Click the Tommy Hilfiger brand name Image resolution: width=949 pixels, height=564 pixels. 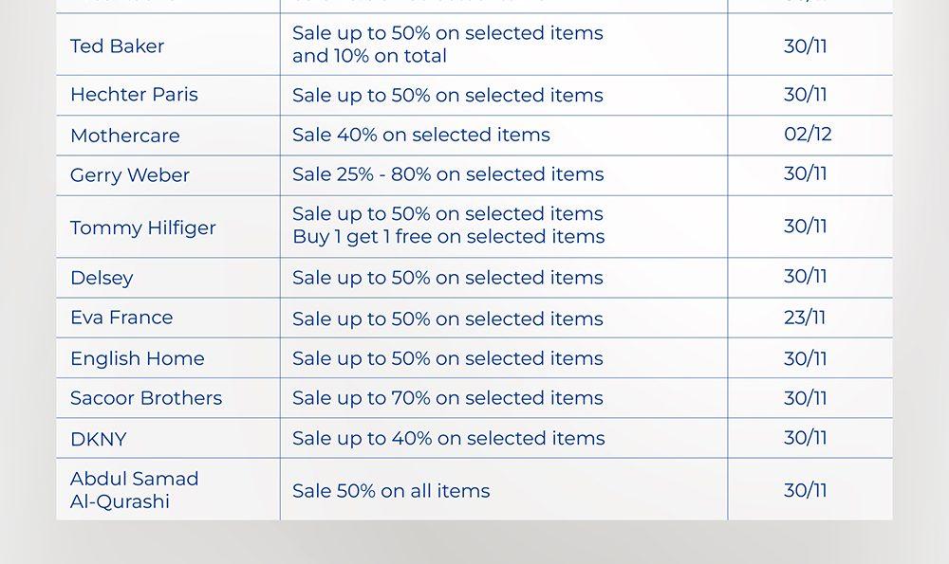click(143, 227)
